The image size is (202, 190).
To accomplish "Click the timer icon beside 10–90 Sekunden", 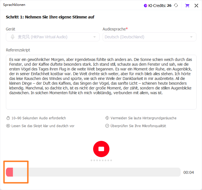I will (x=8, y=118).
